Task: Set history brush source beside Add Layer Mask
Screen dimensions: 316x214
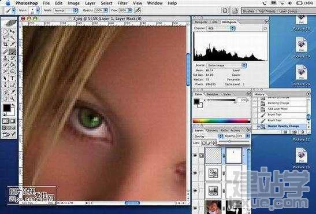Action: click(x=255, y=109)
